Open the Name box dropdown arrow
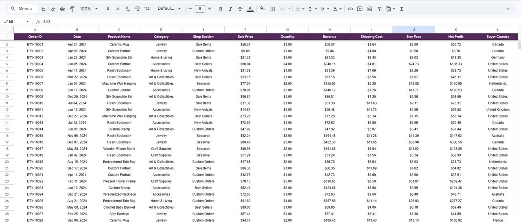521x222 pixels. pos(27,22)
